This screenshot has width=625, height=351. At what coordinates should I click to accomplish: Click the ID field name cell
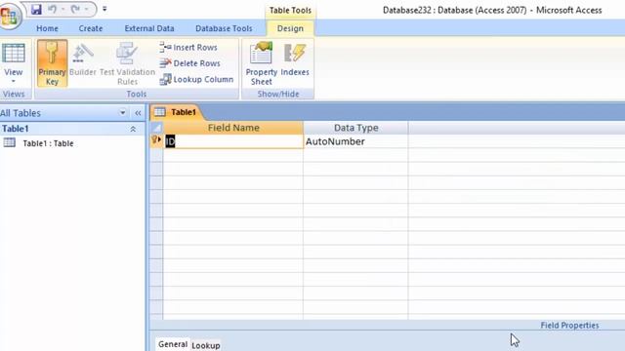(233, 141)
